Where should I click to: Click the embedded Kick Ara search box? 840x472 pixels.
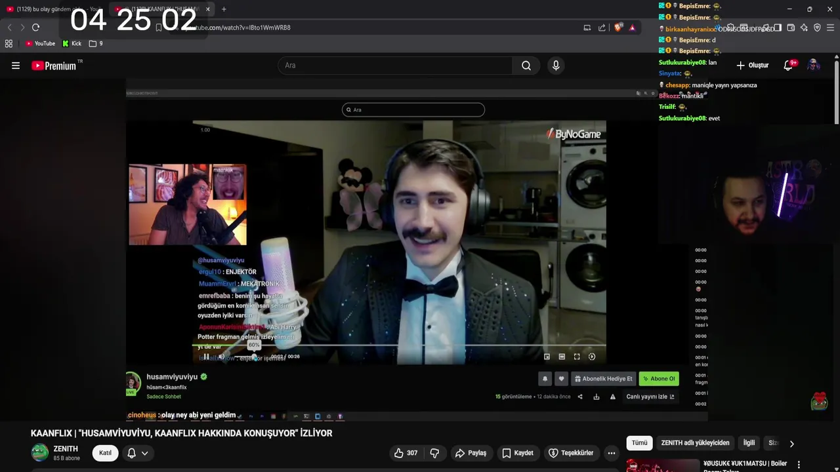pyautogui.click(x=413, y=109)
